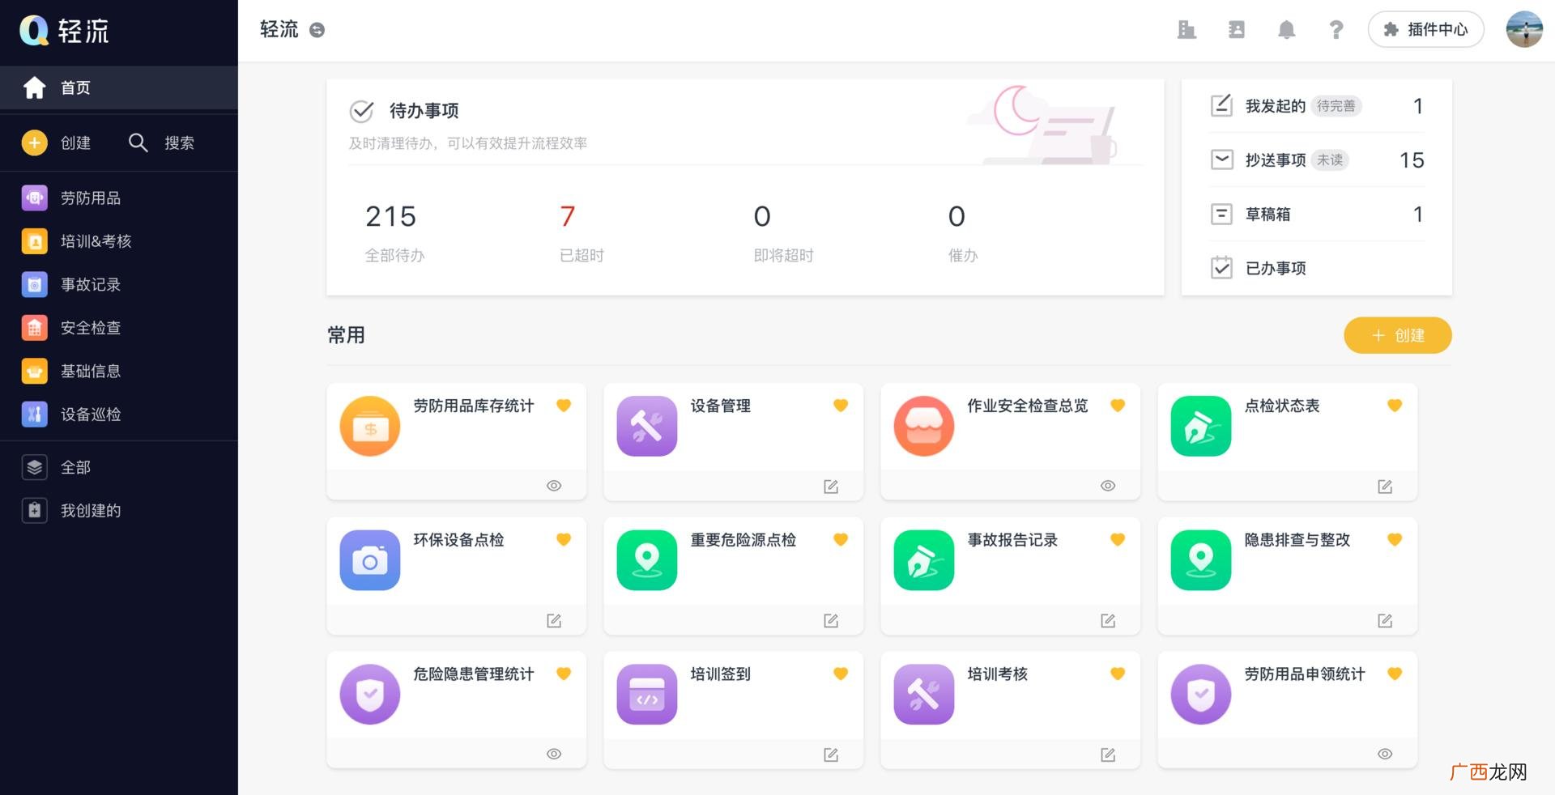
Task: Click the edit icon on 重要危险源点检 card
Action: 831,621
